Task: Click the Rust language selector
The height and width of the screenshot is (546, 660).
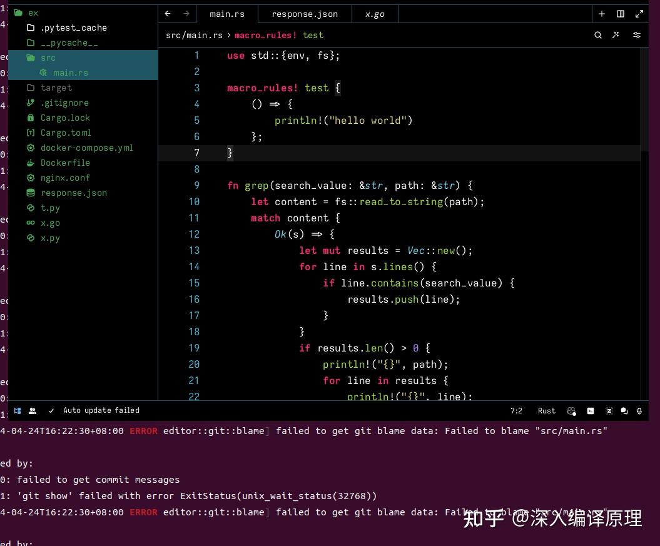Action: (x=546, y=411)
